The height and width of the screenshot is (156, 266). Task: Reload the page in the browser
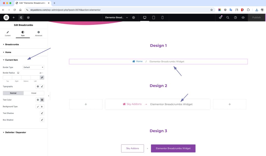click(x=15, y=10)
